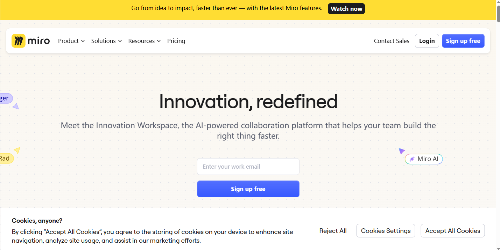This screenshot has width=500, height=250.
Task: Click the purple cursor arrow near Miro AI
Action: tap(402, 151)
